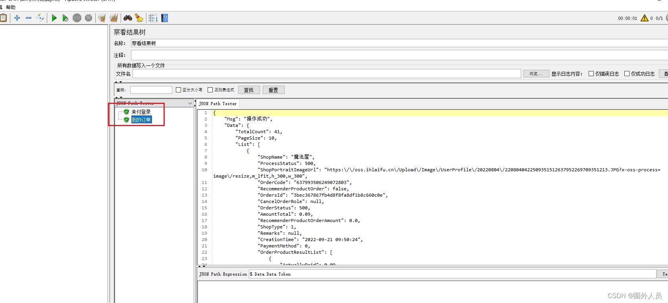668x303 pixels.
Task: Click the "RecommenderProductOrderAmount": 0.0 line
Action: [309, 221]
